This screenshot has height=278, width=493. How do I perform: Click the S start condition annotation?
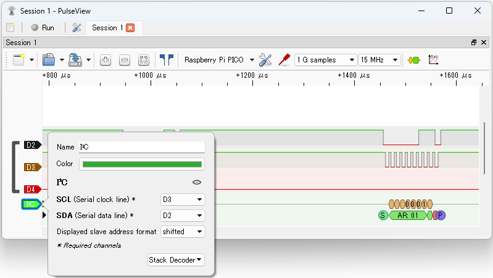click(383, 216)
